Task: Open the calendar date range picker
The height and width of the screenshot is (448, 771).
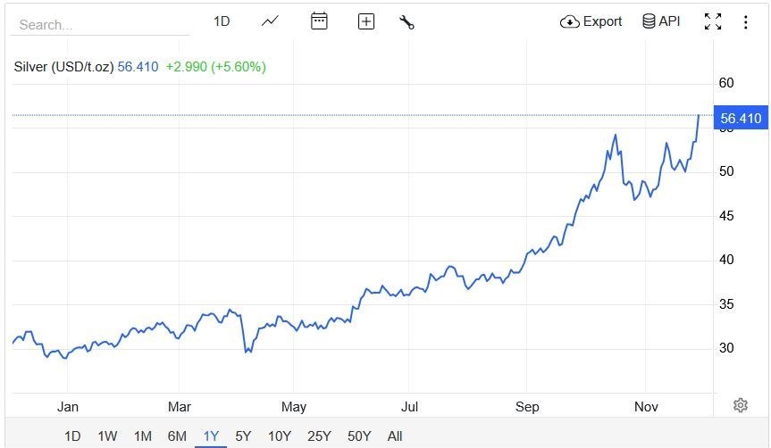Action: click(x=319, y=21)
